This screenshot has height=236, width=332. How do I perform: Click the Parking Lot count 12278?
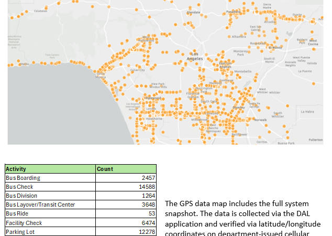[x=126, y=231]
